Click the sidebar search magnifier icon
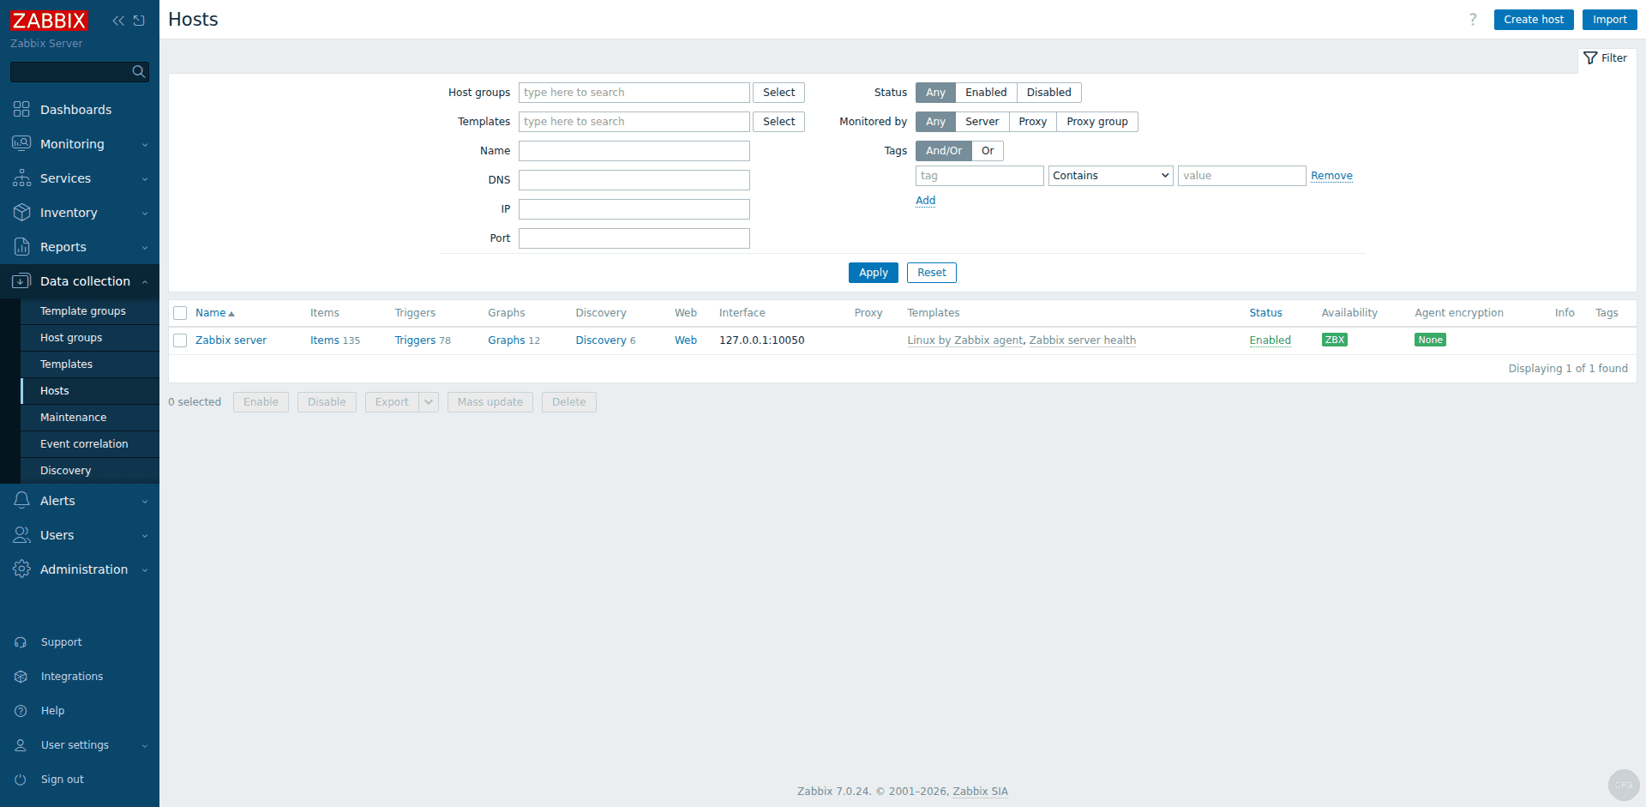This screenshot has height=807, width=1646. coord(138,72)
